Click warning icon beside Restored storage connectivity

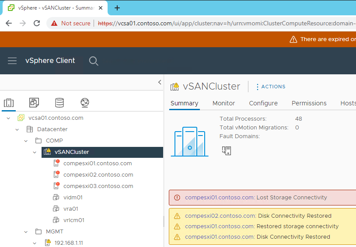pos(177,226)
